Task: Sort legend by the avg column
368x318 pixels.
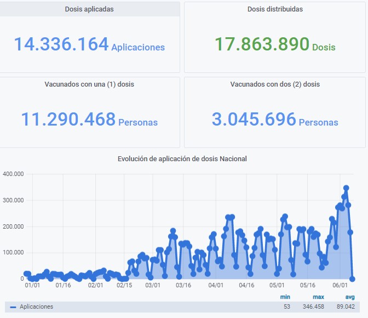Action: pyautogui.click(x=349, y=297)
